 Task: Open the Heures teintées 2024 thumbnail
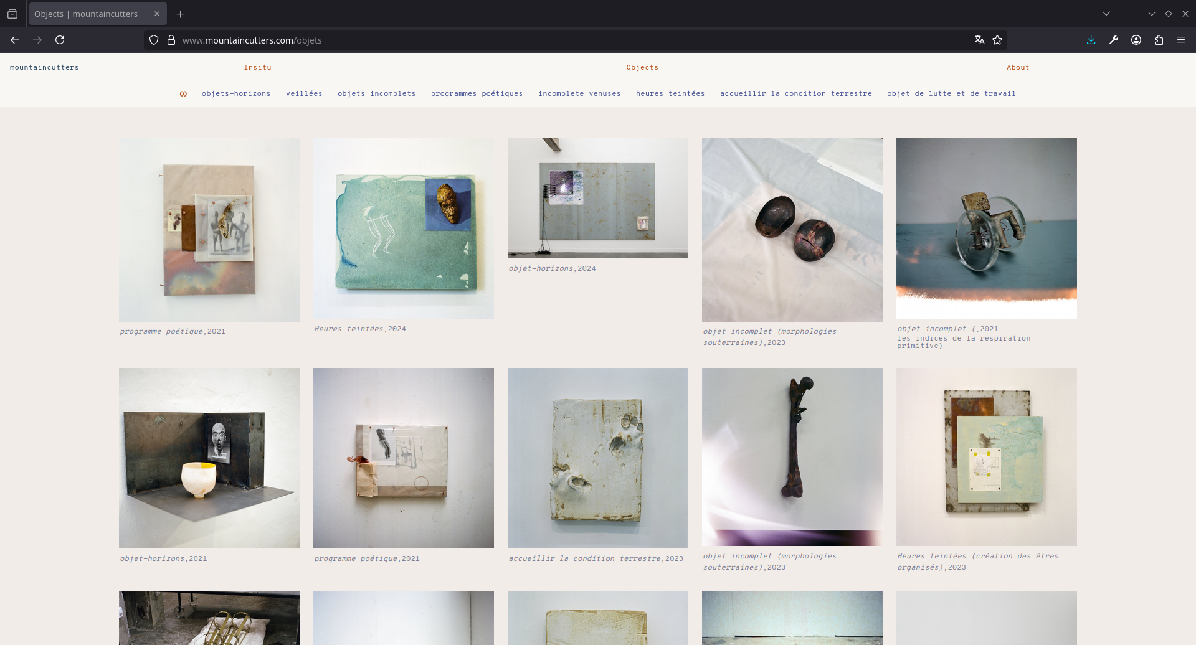coord(404,228)
